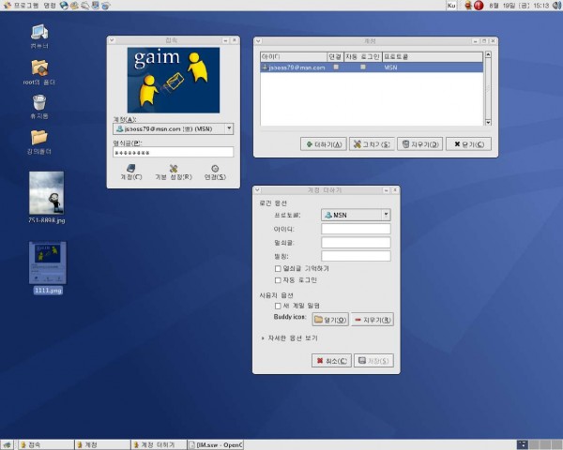Click the password field in Add Account dialog
The height and width of the screenshot is (450, 563).
(356, 243)
